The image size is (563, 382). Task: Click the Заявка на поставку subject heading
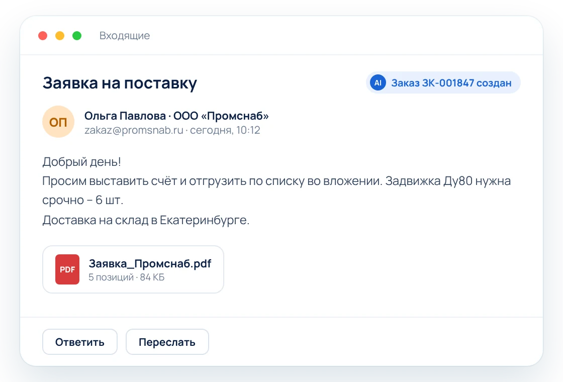120,83
